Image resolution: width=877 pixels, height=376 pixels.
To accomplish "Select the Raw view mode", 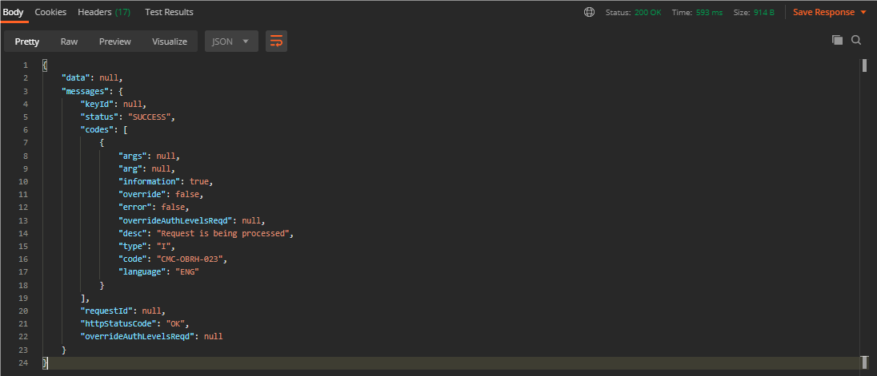I will tap(69, 42).
